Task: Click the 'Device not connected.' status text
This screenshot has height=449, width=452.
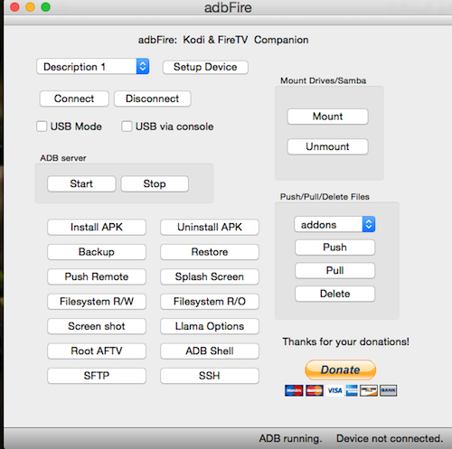Action: pyautogui.click(x=390, y=438)
